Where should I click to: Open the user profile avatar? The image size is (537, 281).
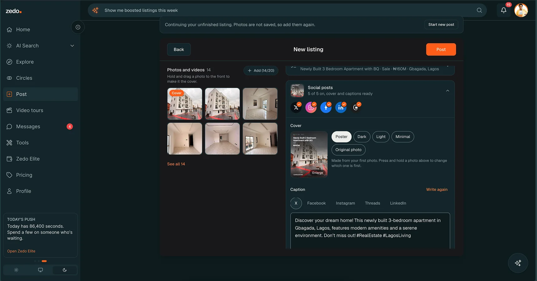(x=521, y=10)
